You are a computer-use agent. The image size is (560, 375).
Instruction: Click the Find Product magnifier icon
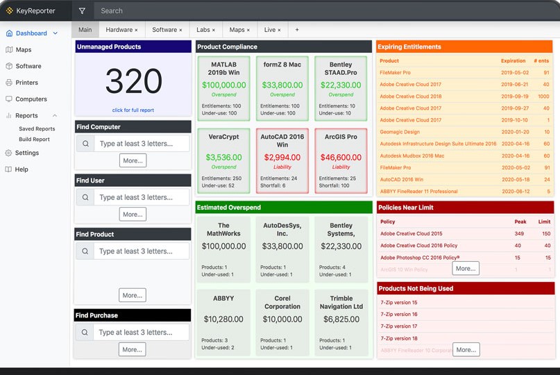(x=85, y=251)
